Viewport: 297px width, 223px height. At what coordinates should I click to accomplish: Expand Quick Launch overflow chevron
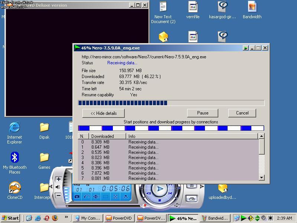(x=66, y=217)
